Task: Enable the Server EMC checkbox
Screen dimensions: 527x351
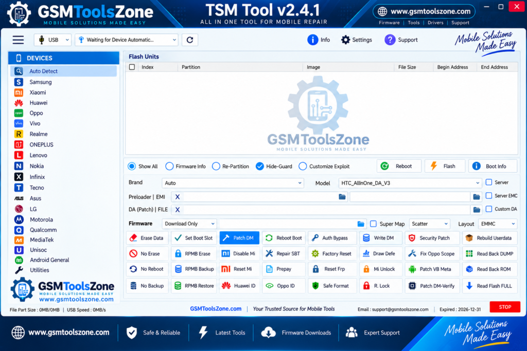Action: (489, 195)
